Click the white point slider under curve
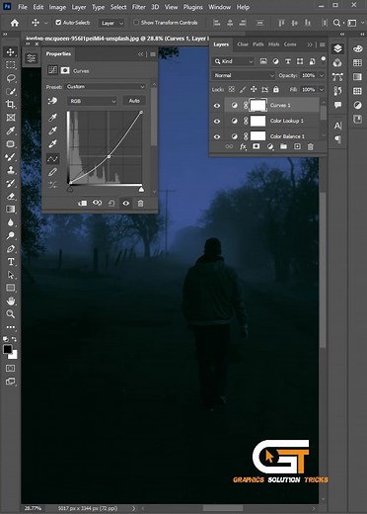Image resolution: width=367 pixels, height=514 pixels. 141,190
